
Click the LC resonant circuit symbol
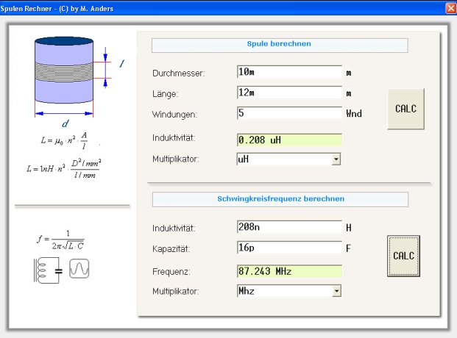coord(48,270)
